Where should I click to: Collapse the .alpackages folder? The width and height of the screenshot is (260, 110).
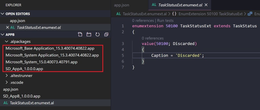[x=7, y=41]
